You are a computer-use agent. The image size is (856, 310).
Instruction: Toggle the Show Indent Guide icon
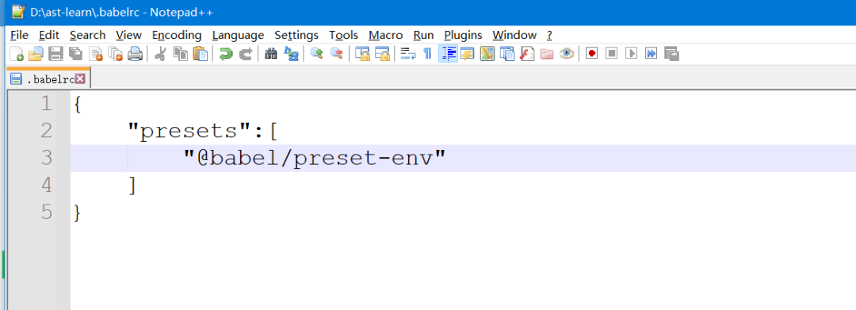click(448, 53)
